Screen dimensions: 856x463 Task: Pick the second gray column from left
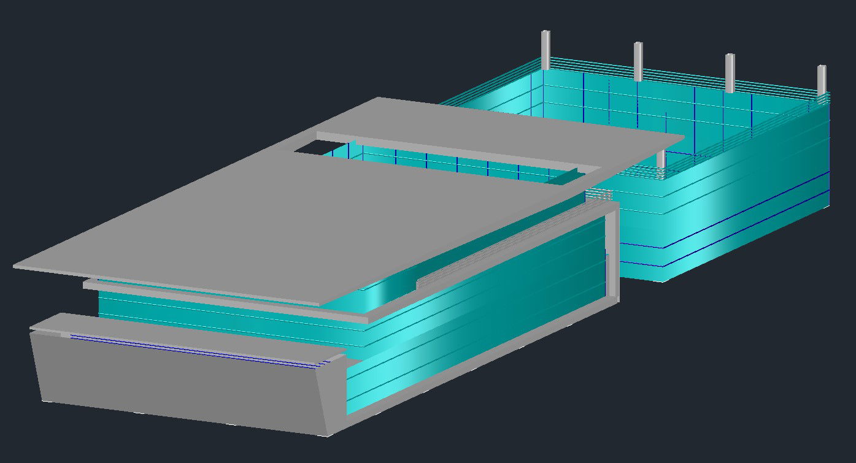638,61
